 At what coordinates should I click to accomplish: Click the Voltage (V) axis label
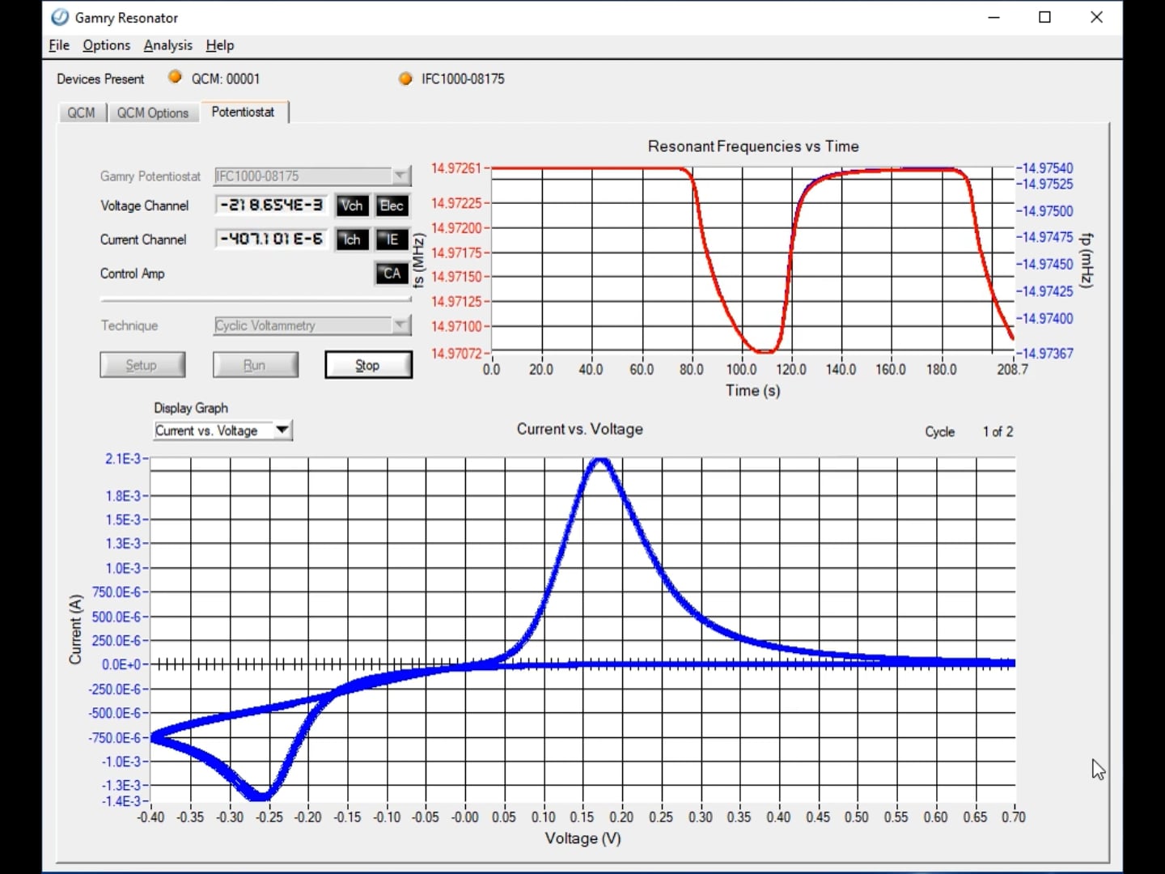582,838
